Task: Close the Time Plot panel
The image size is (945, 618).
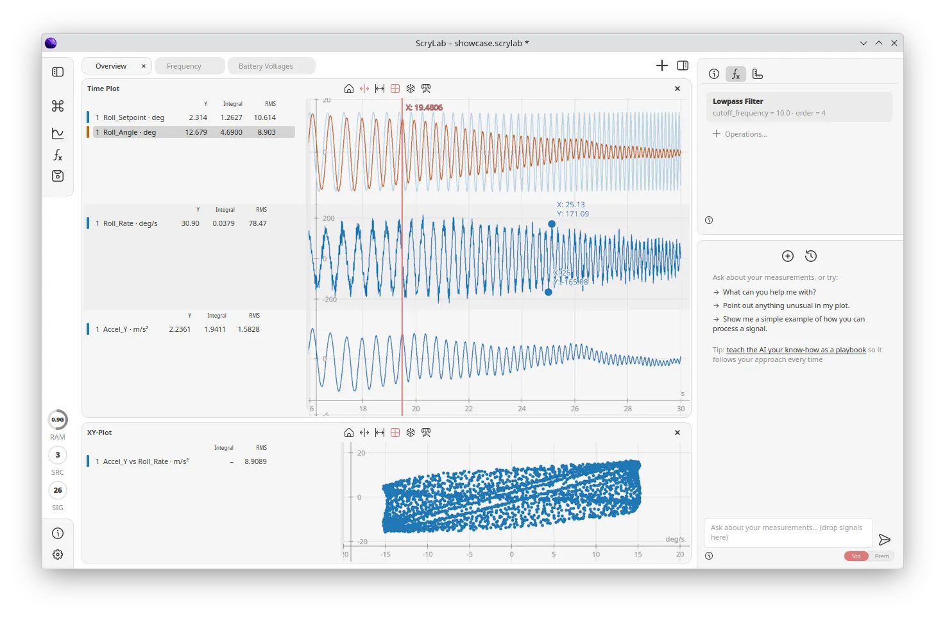Action: (x=677, y=89)
